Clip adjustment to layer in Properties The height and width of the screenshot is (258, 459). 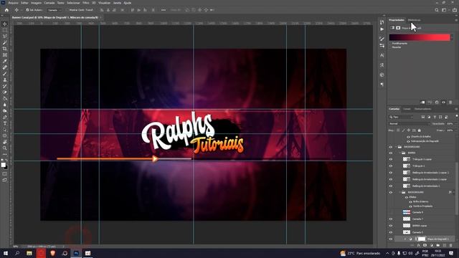coord(422,102)
